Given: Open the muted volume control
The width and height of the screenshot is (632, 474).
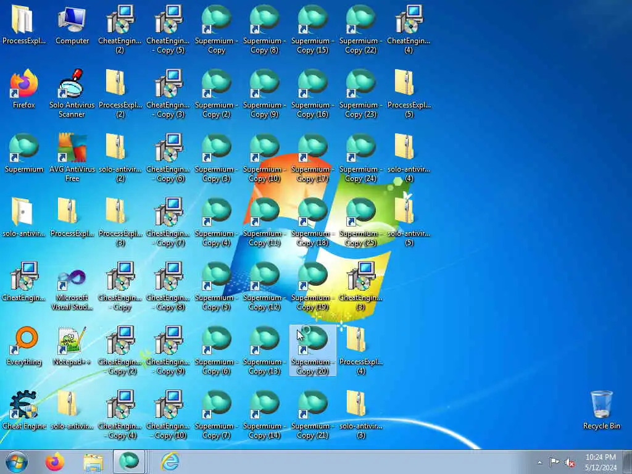Looking at the screenshot, I should tap(570, 462).
